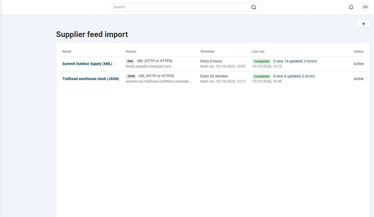Click Completed badge in Trailhead row
374x217 pixels.
pyautogui.click(x=262, y=76)
